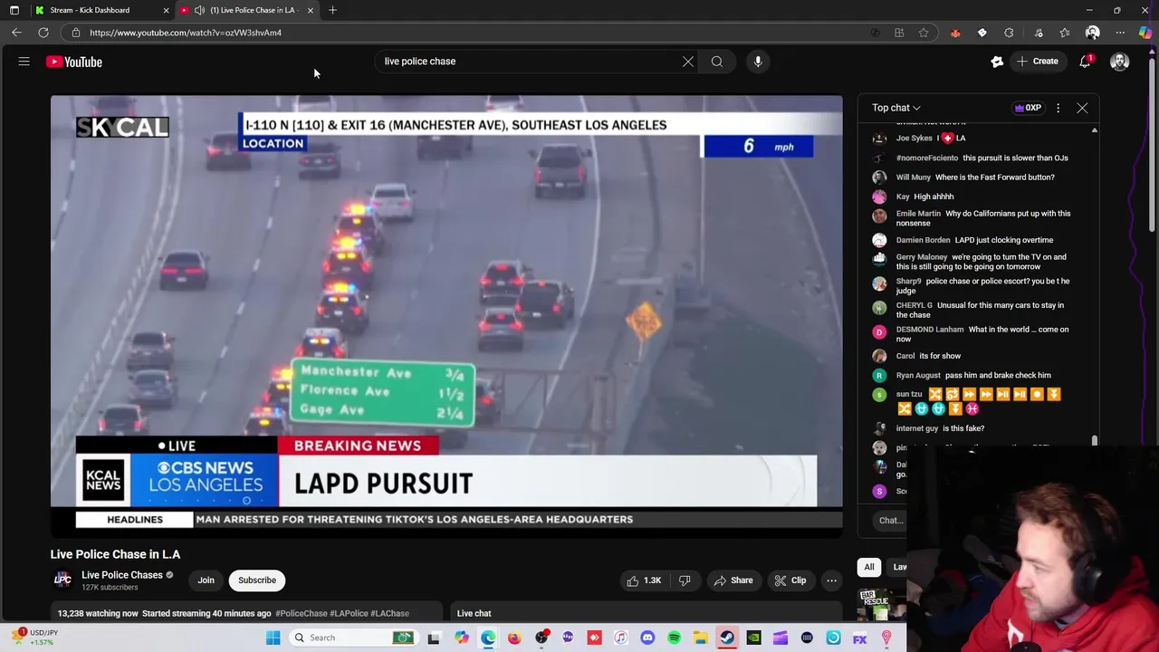Open more actions ellipsis under the video

831,580
